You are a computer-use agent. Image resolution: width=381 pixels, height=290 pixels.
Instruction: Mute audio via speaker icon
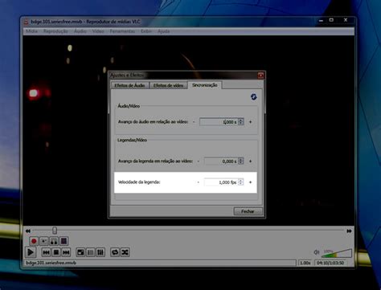pyautogui.click(x=317, y=252)
